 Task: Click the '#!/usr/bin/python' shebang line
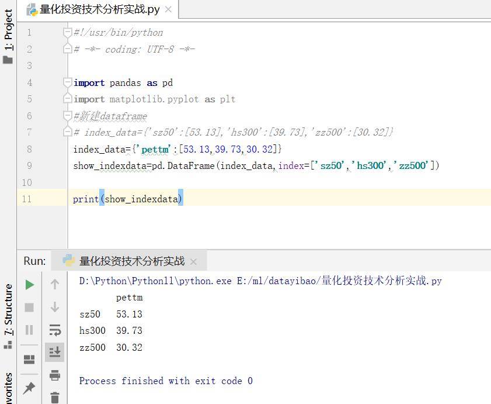(118, 33)
